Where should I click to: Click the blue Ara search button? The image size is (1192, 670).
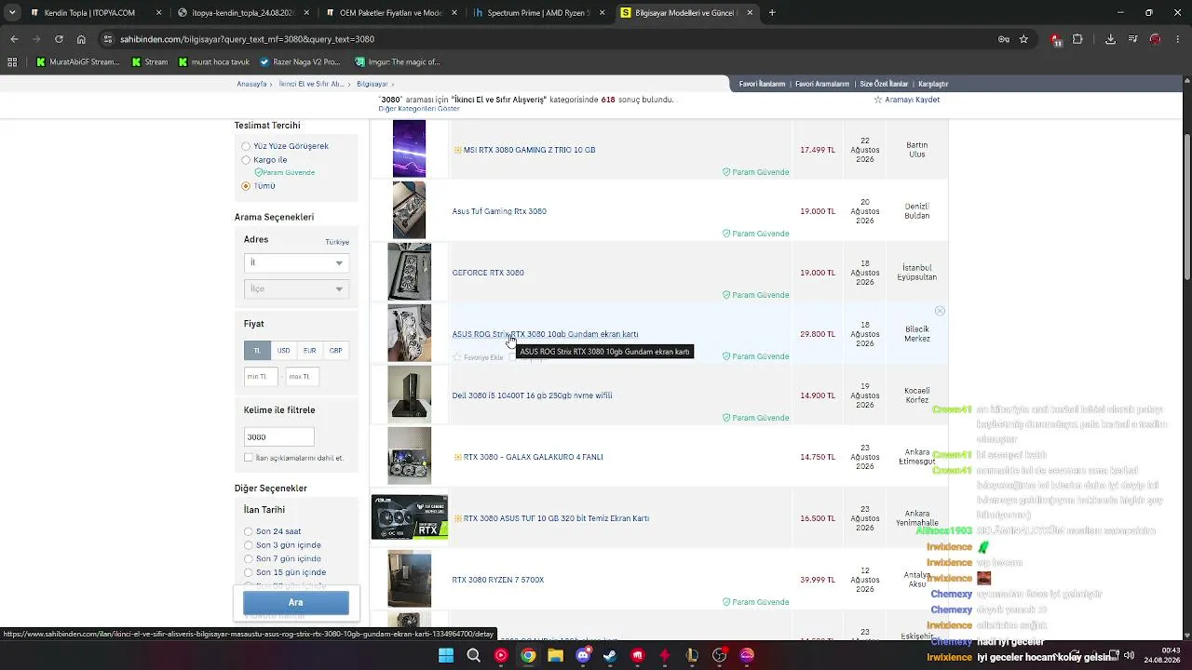(x=296, y=603)
